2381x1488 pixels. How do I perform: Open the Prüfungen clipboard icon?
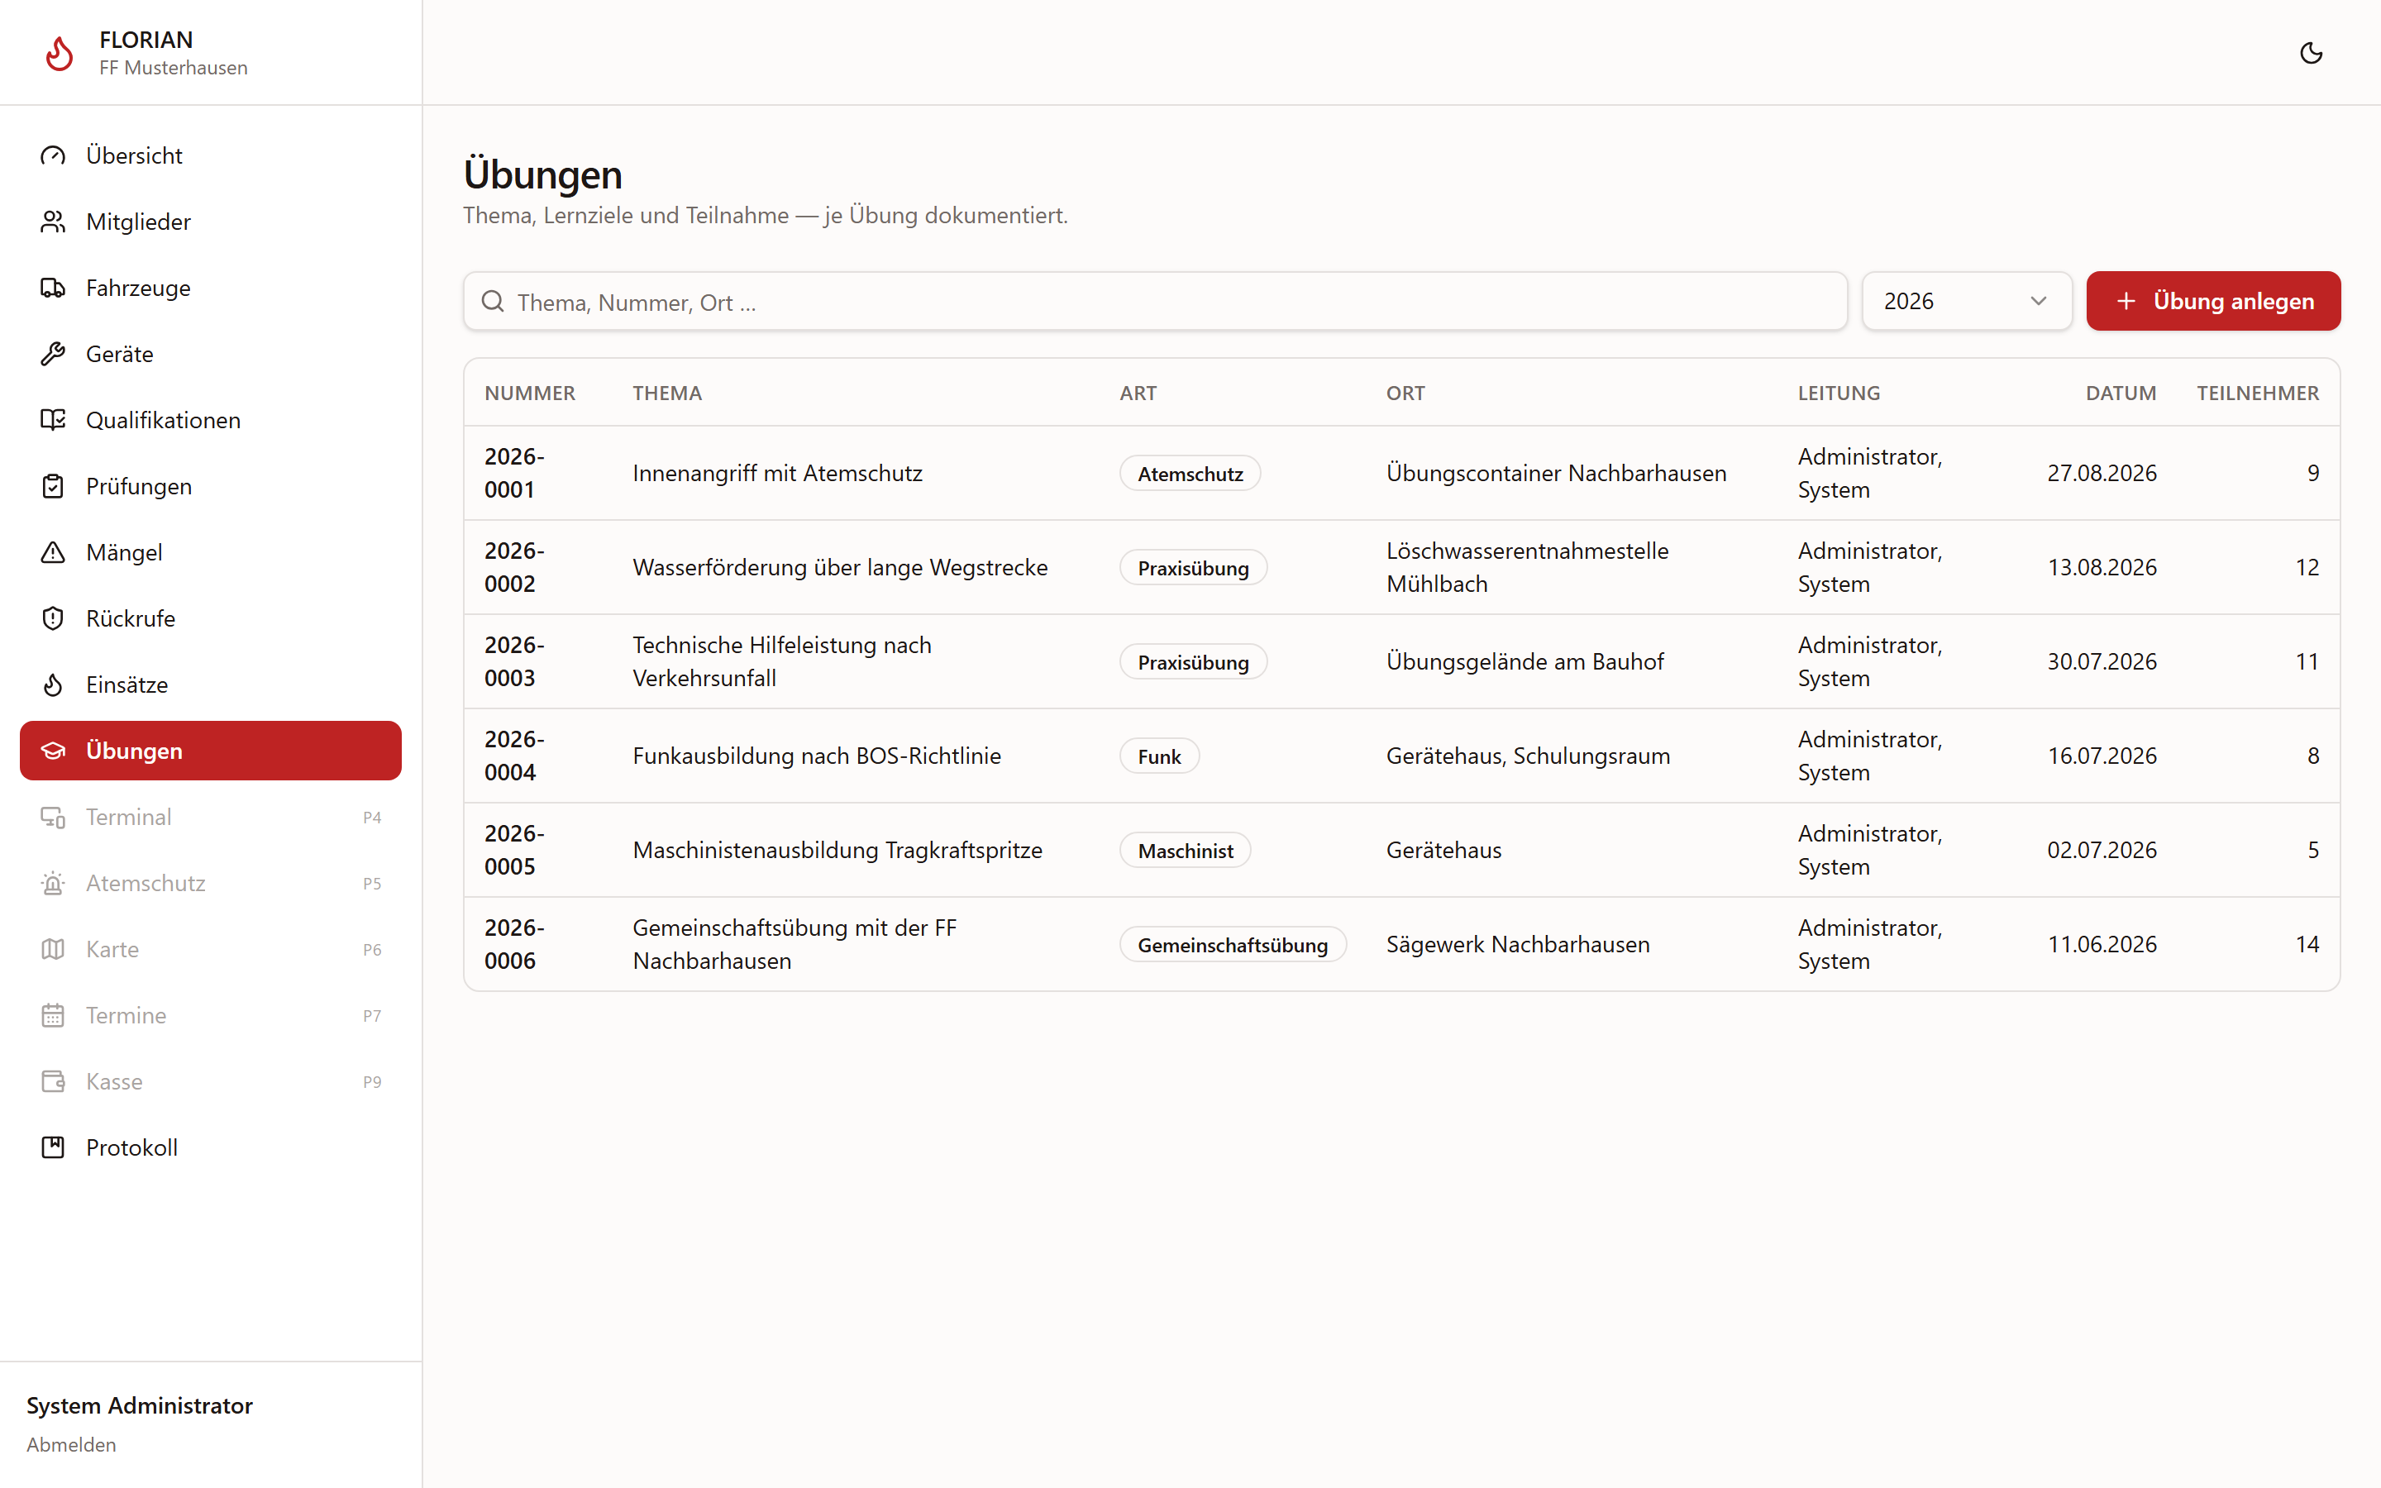[x=53, y=486]
